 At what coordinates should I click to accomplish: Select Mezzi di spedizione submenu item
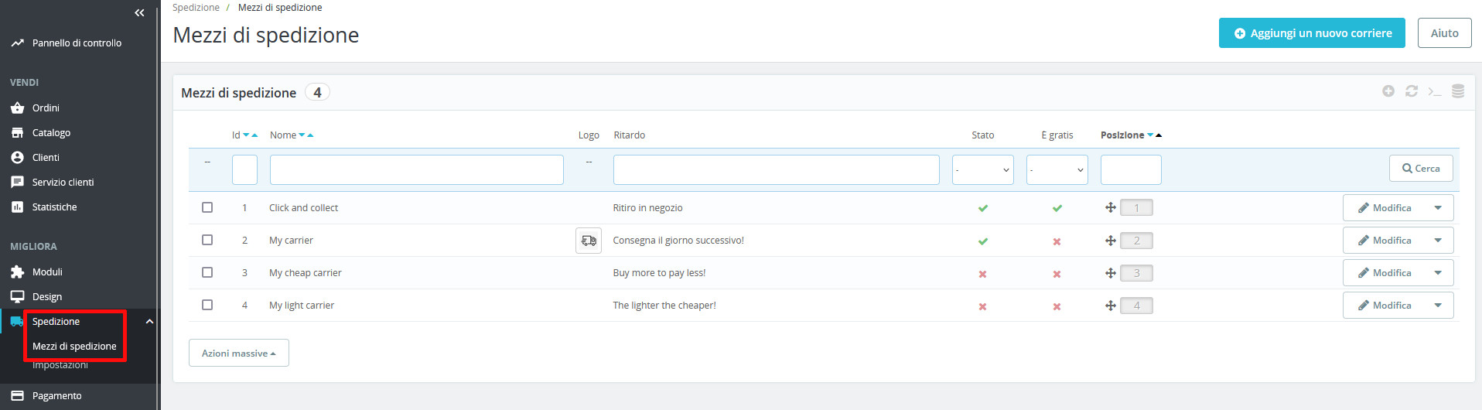pos(74,347)
